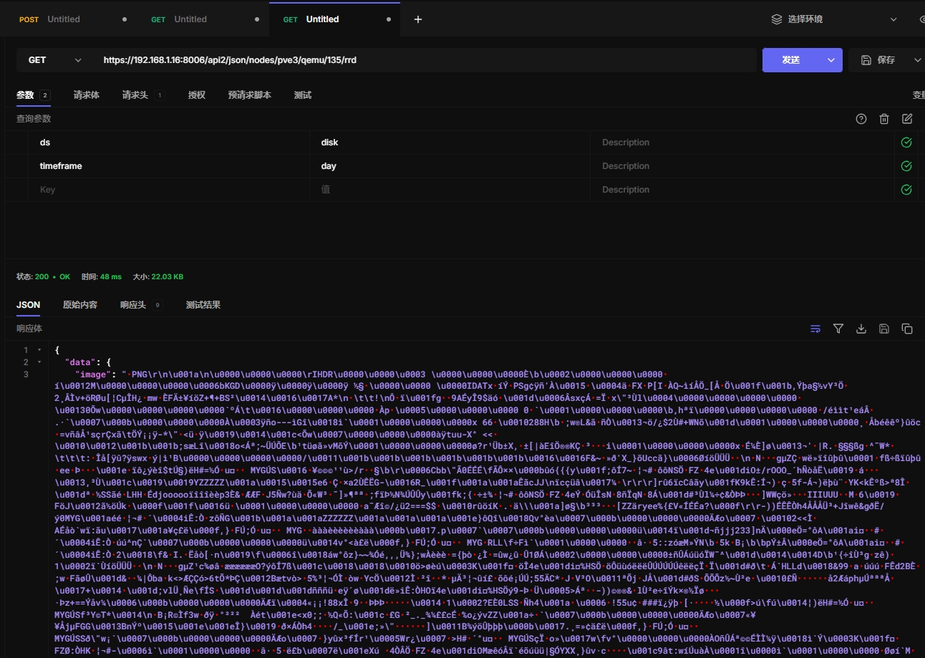Toggle word wrap in response body
925x658 pixels.
click(x=815, y=329)
